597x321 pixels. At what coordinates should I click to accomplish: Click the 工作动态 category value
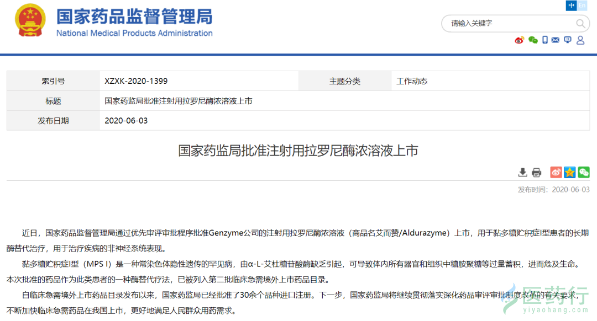[x=412, y=81]
